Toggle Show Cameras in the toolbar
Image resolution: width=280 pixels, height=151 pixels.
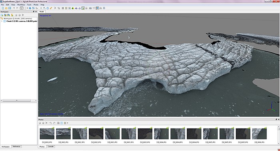(90, 8)
